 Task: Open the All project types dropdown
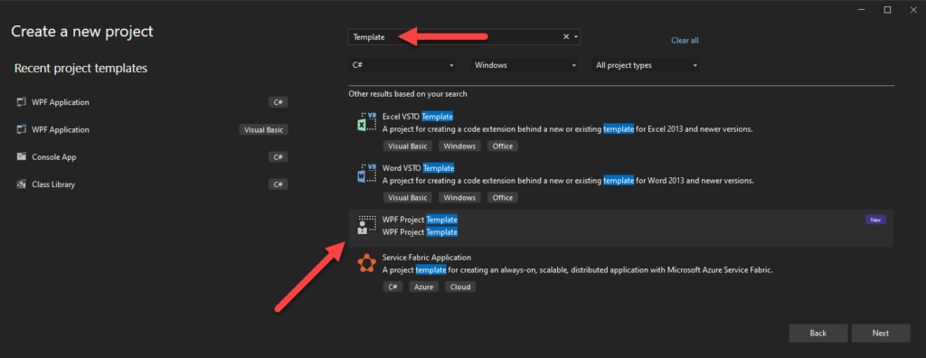pyautogui.click(x=646, y=66)
